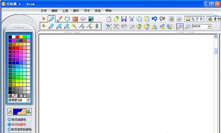Click the group objects icon
The width and height of the screenshot is (221, 133).
coord(109,27)
